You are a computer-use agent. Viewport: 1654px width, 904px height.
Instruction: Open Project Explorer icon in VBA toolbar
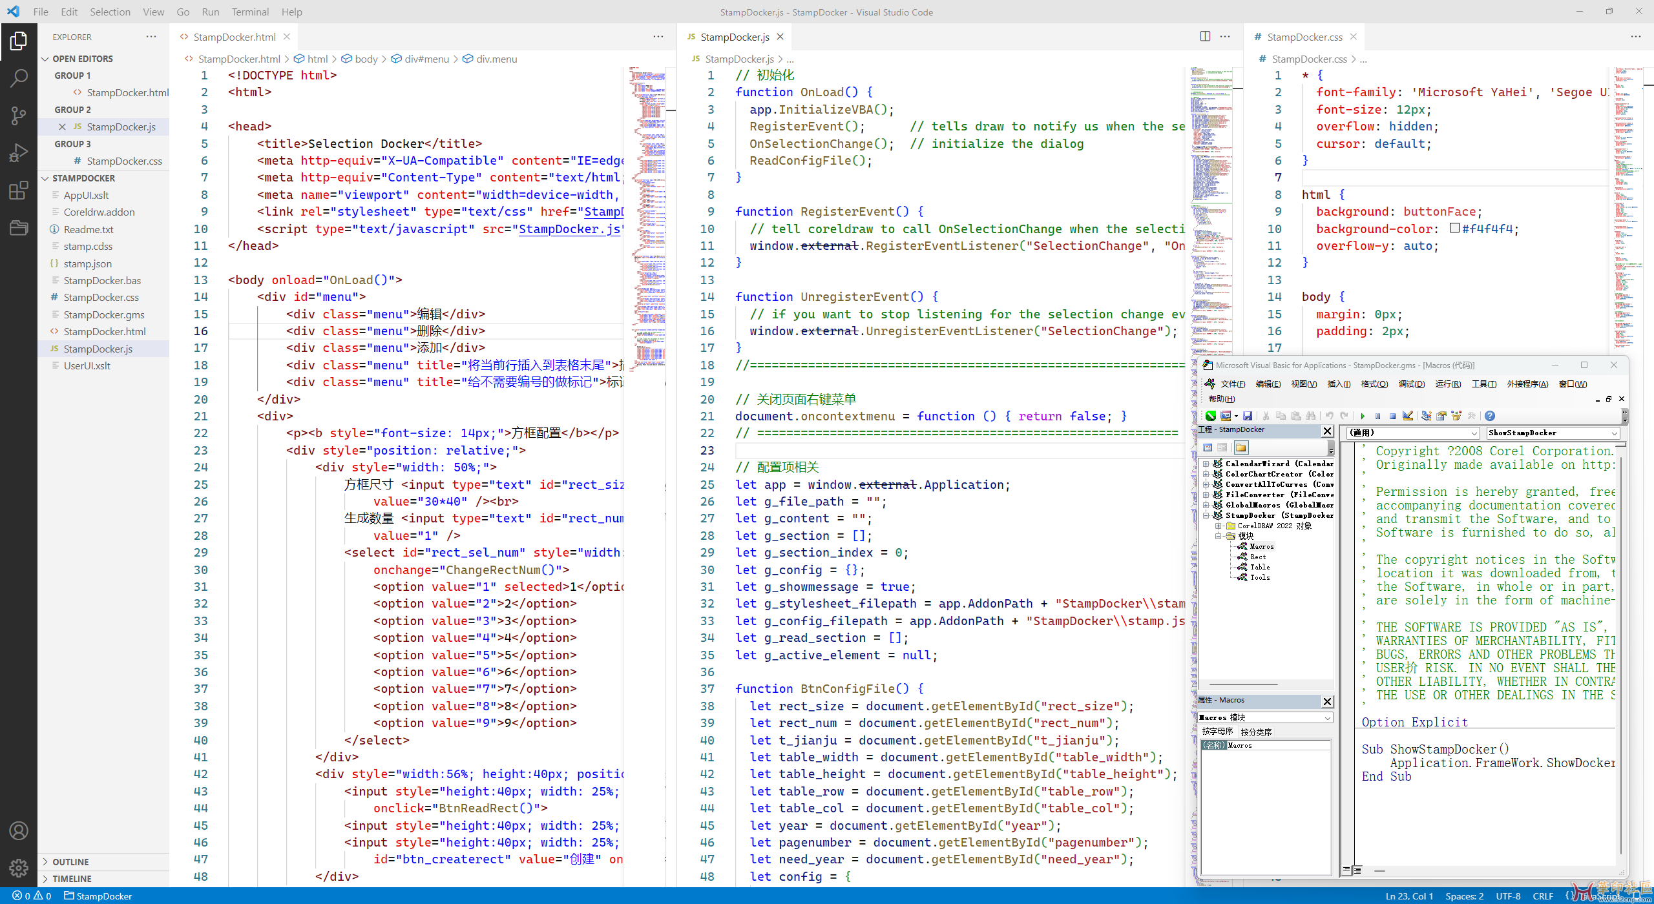point(1426,416)
